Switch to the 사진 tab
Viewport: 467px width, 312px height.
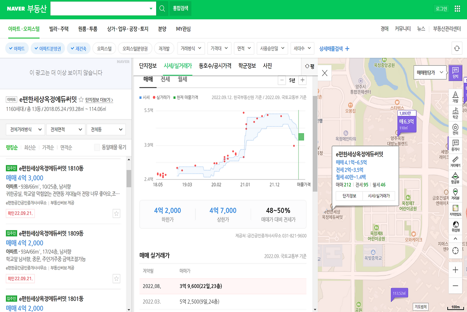(x=267, y=66)
